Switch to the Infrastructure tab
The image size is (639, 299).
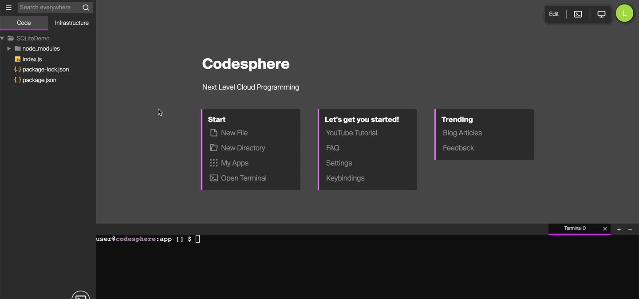point(71,23)
